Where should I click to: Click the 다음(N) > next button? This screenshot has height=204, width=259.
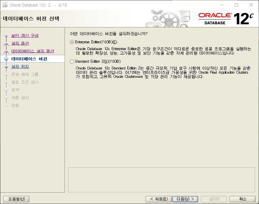point(185,199)
